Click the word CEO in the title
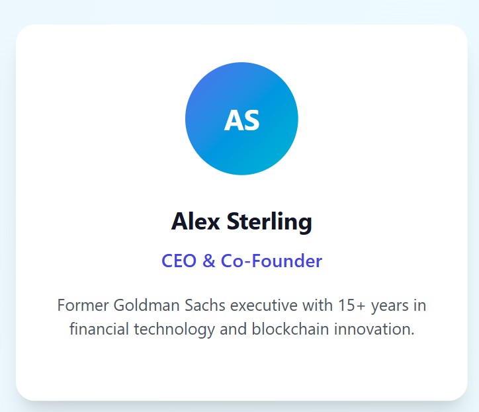479x412 pixels. pyautogui.click(x=179, y=261)
